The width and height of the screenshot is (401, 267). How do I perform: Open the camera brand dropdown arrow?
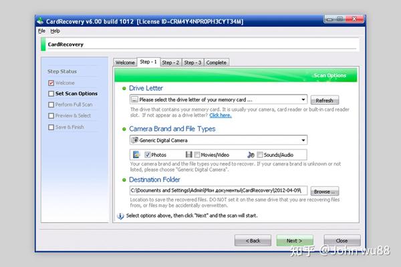(x=303, y=140)
